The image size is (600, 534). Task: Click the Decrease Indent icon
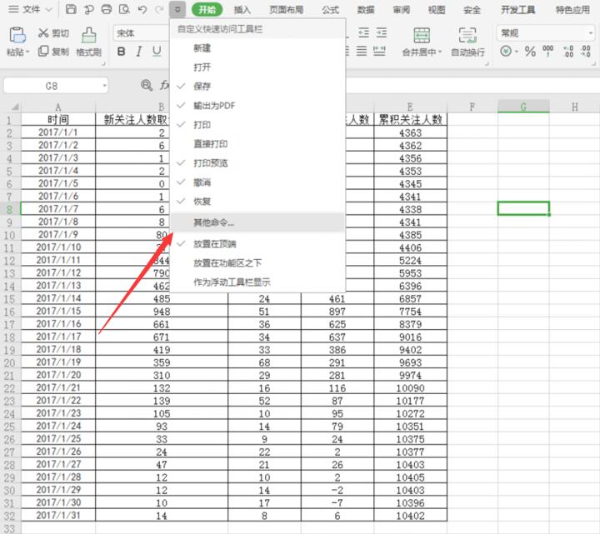pyautogui.click(x=363, y=32)
